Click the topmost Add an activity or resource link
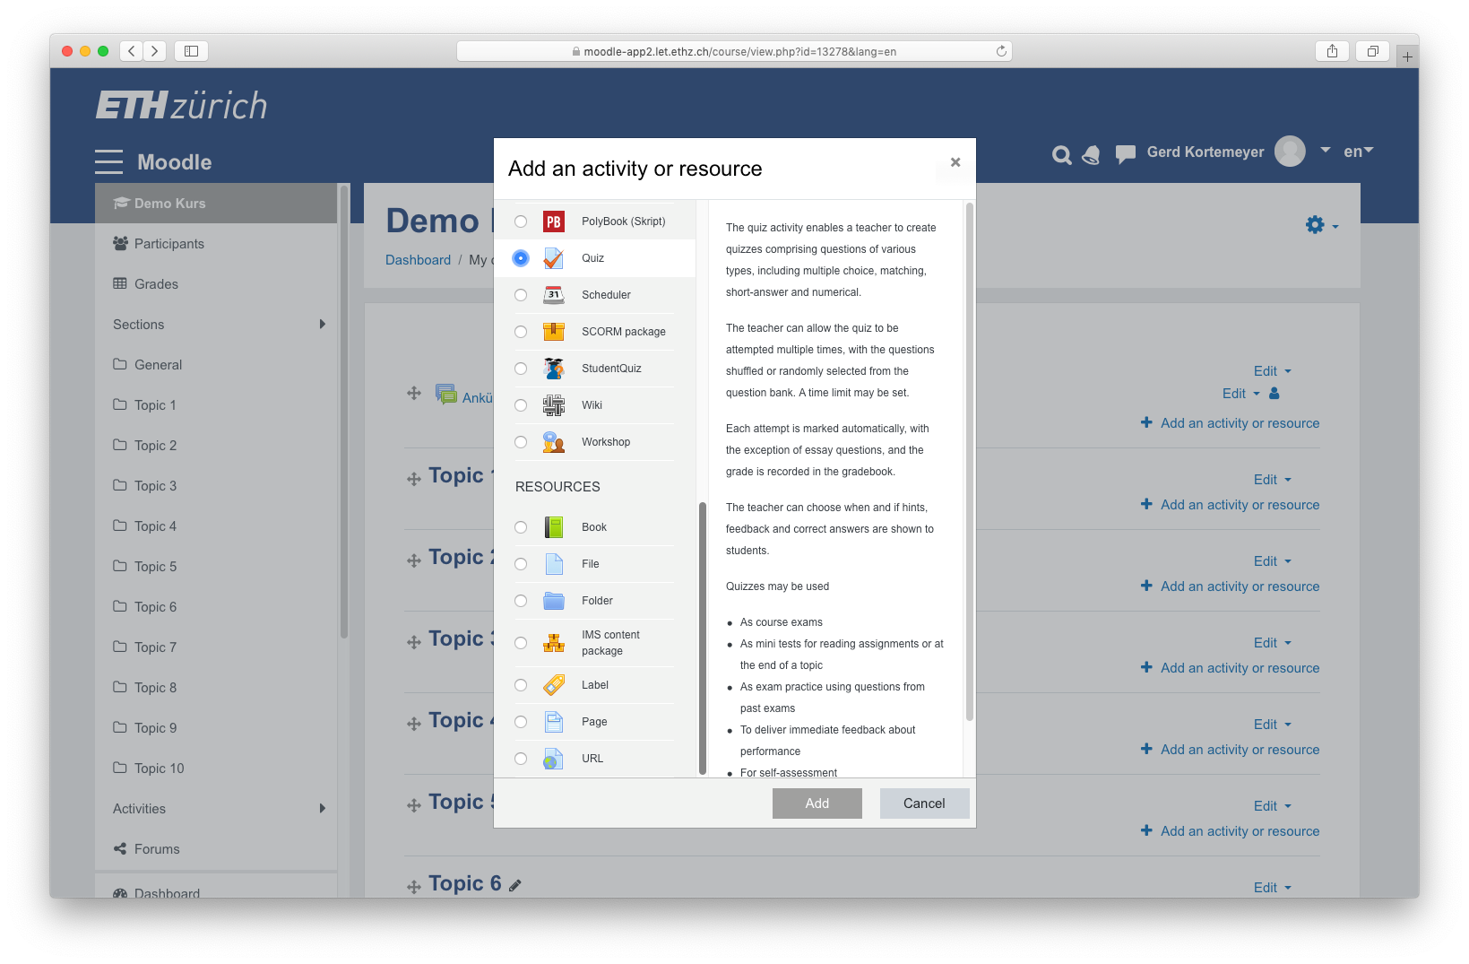Image resolution: width=1469 pixels, height=964 pixels. 1231,423
